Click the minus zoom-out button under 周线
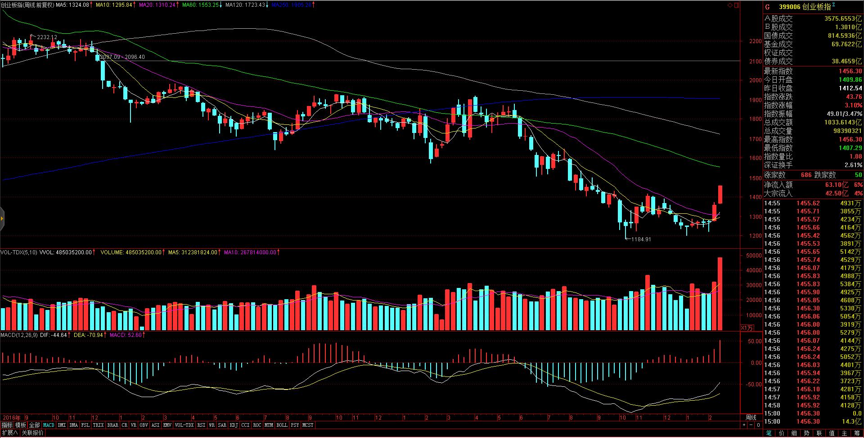 [751, 425]
